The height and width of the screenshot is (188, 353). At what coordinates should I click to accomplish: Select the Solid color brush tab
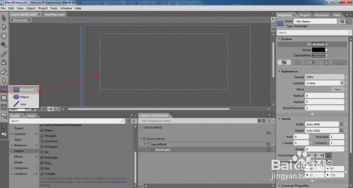coord(298,62)
